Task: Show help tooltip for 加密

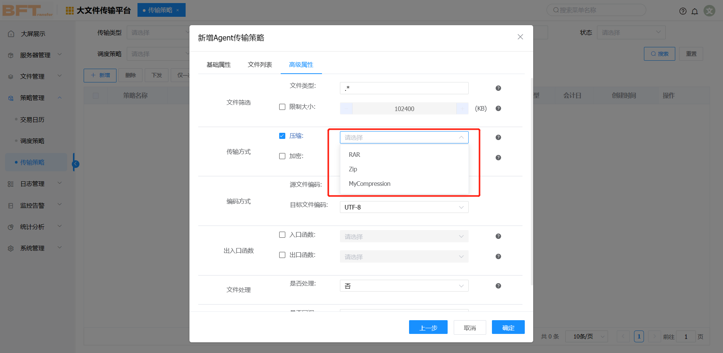Action: (498, 158)
